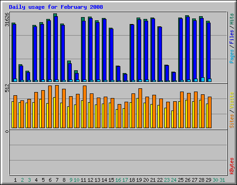Select the orange visits bar for day 19
Screen dimensions: 237x185
[140, 108]
